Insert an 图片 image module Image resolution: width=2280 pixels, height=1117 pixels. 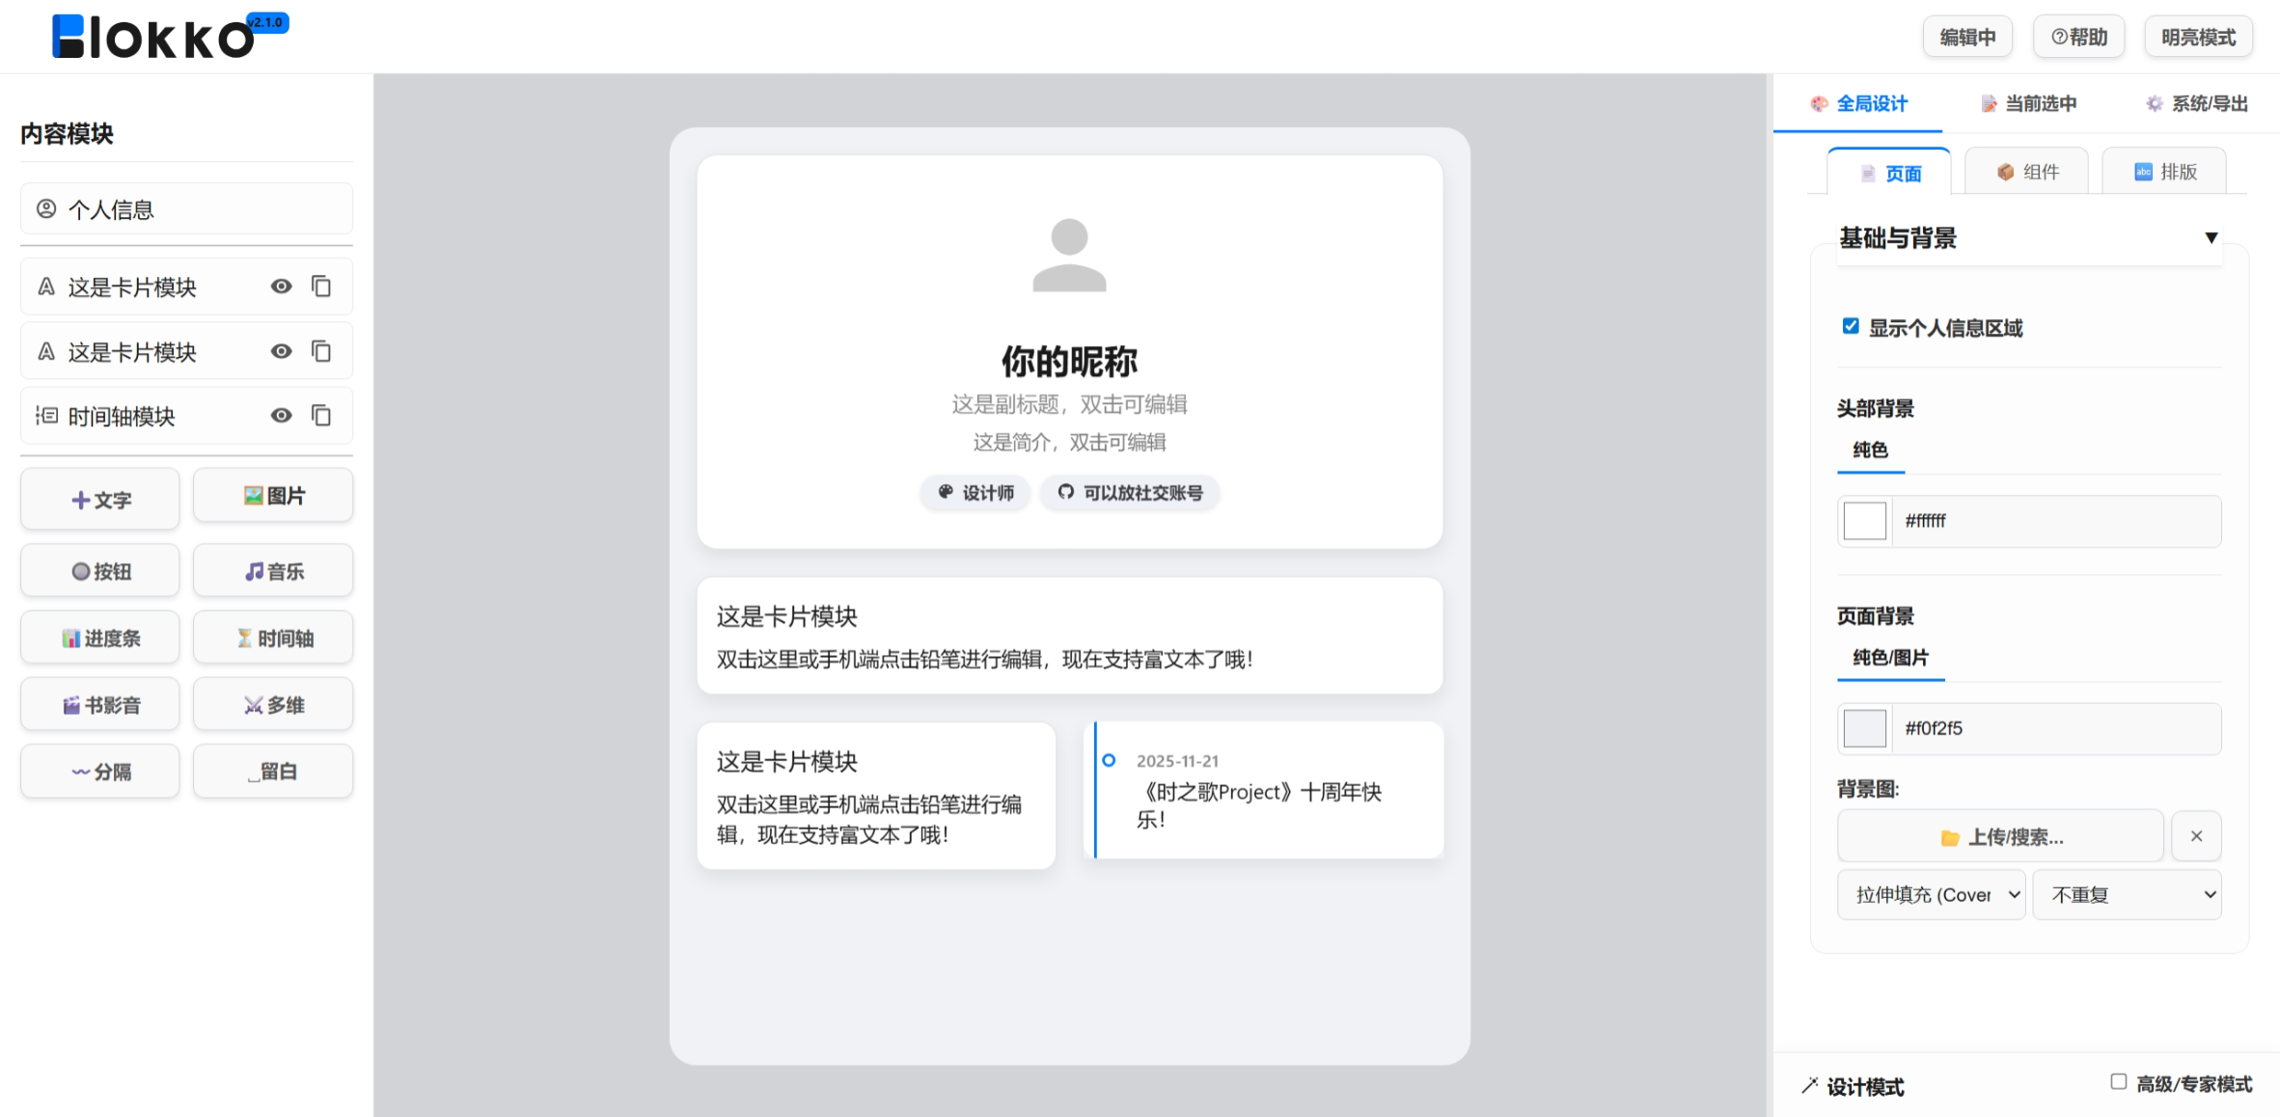(x=273, y=495)
